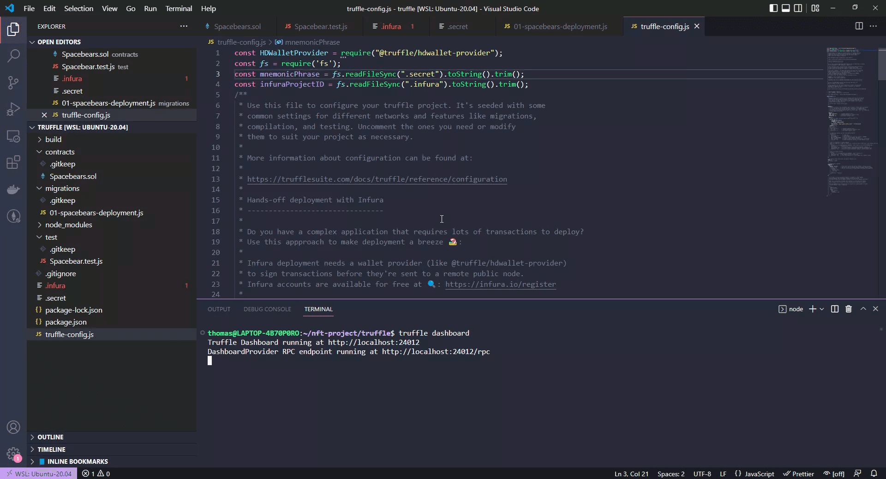Split the editor right
The width and height of the screenshot is (886, 479).
(x=859, y=26)
